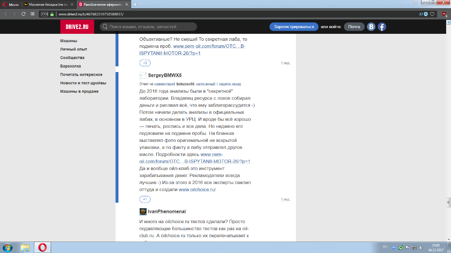Open Личный опыт section
The image size is (451, 253).
(74, 49)
